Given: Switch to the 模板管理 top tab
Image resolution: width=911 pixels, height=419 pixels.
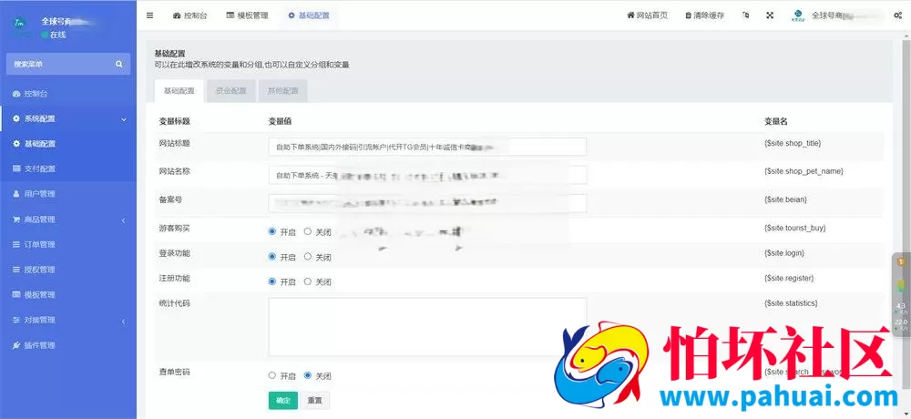Looking at the screenshot, I should (248, 15).
